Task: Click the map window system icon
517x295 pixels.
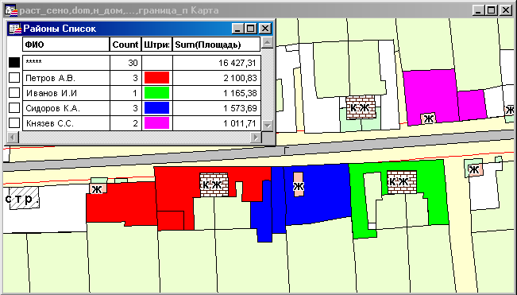Action: [x=11, y=10]
